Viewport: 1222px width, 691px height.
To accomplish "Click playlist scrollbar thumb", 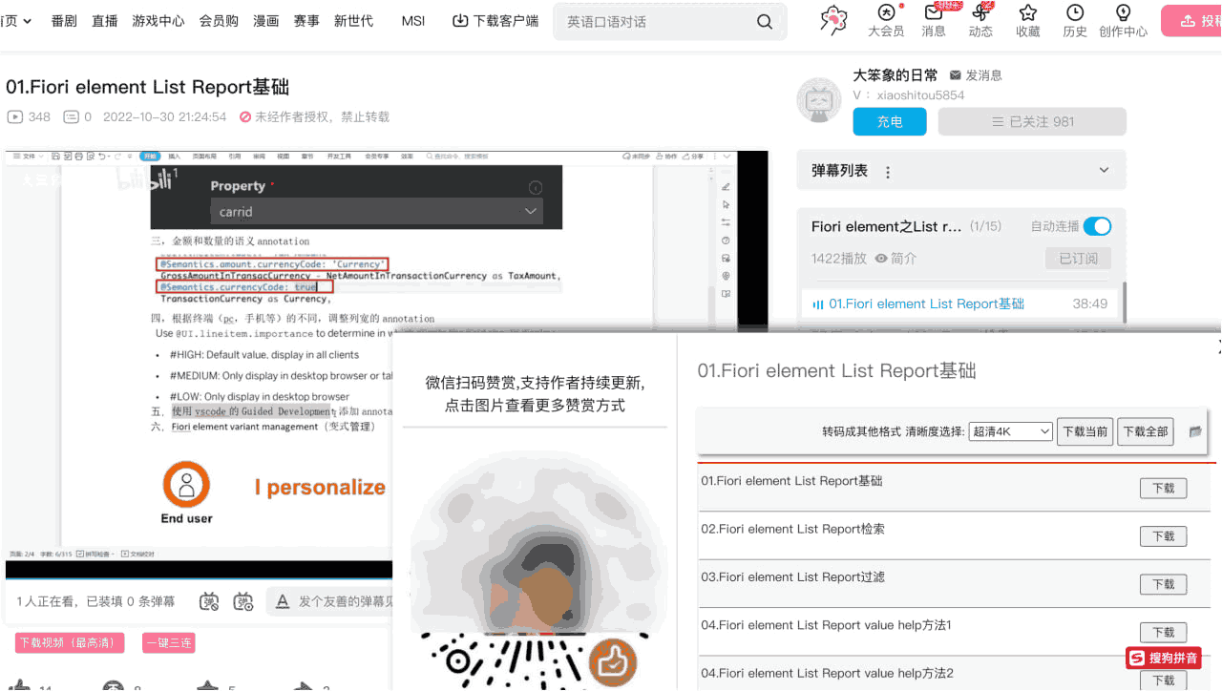I will pos(1125,302).
